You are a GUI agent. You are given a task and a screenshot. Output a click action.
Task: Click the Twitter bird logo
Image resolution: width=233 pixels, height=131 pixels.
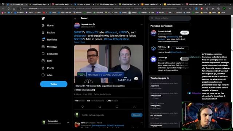43,18
